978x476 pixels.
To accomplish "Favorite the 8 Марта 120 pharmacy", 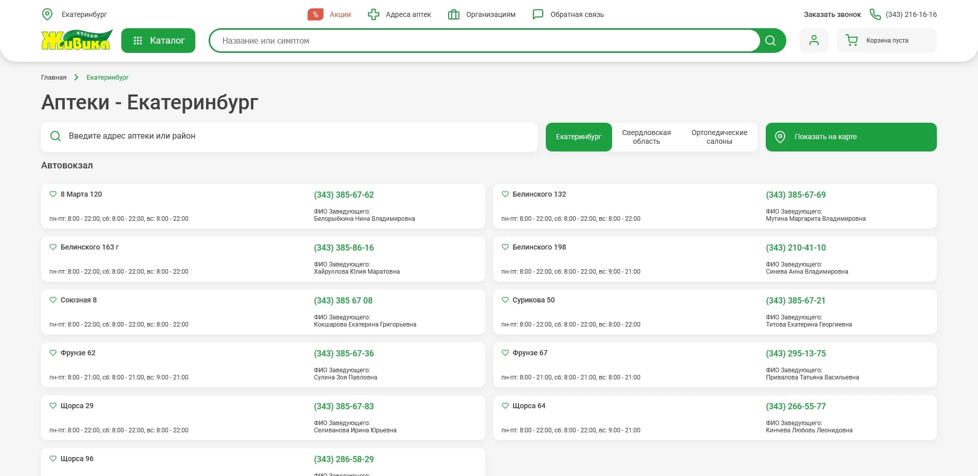I will [53, 194].
